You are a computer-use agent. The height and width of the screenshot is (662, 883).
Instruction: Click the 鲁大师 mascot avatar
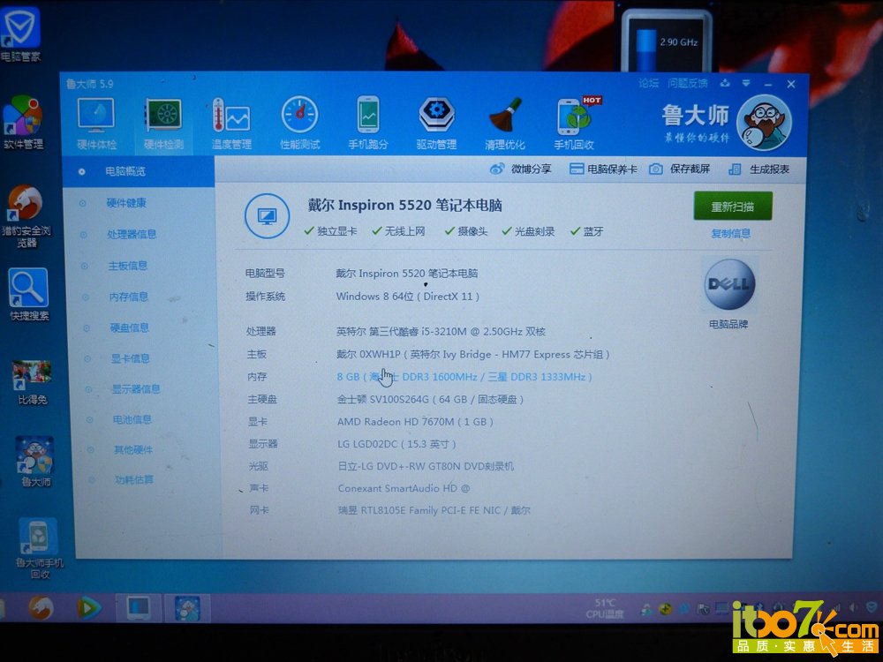pyautogui.click(x=764, y=123)
